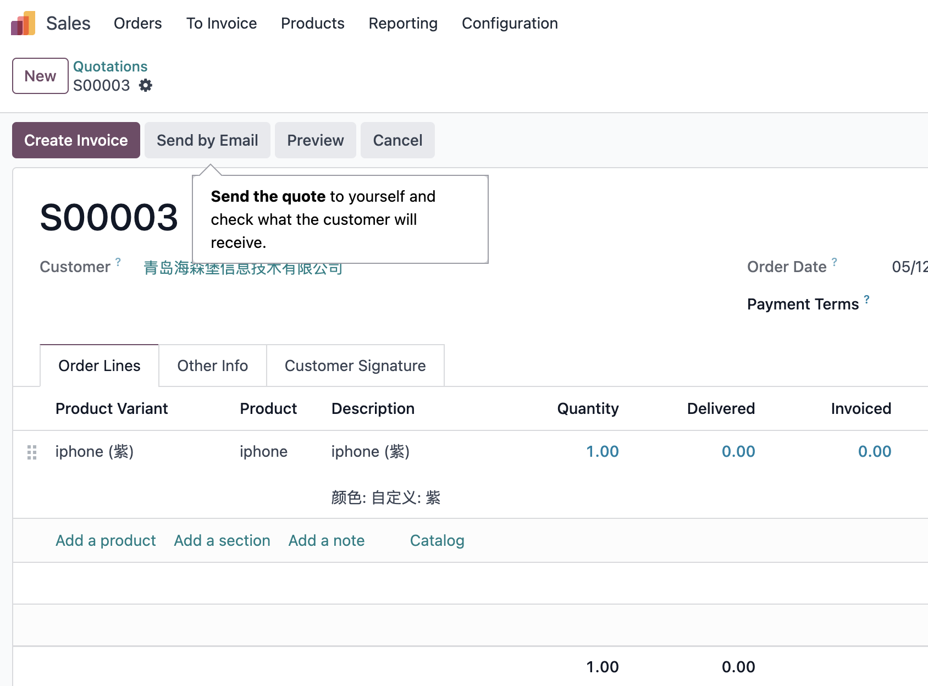Click the Send by Email button

[207, 140]
